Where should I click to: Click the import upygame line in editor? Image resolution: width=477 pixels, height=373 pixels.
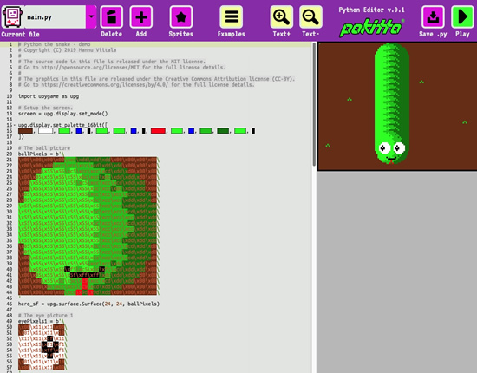click(49, 96)
